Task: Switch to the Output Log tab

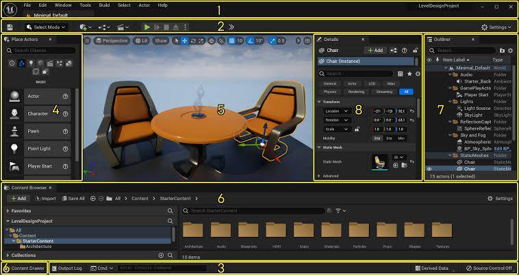Action: pos(66,268)
